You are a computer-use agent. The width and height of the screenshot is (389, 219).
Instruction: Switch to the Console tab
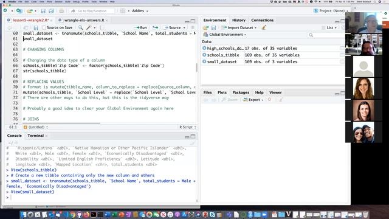(x=15, y=136)
